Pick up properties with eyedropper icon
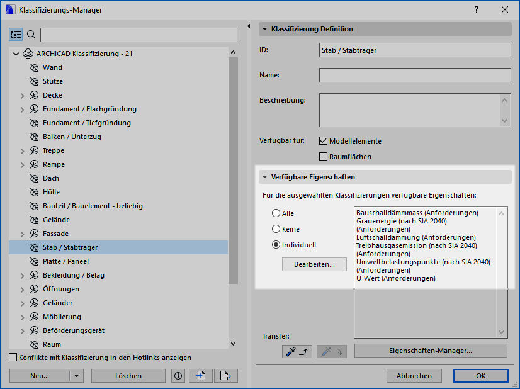The image size is (520, 389). (x=297, y=351)
